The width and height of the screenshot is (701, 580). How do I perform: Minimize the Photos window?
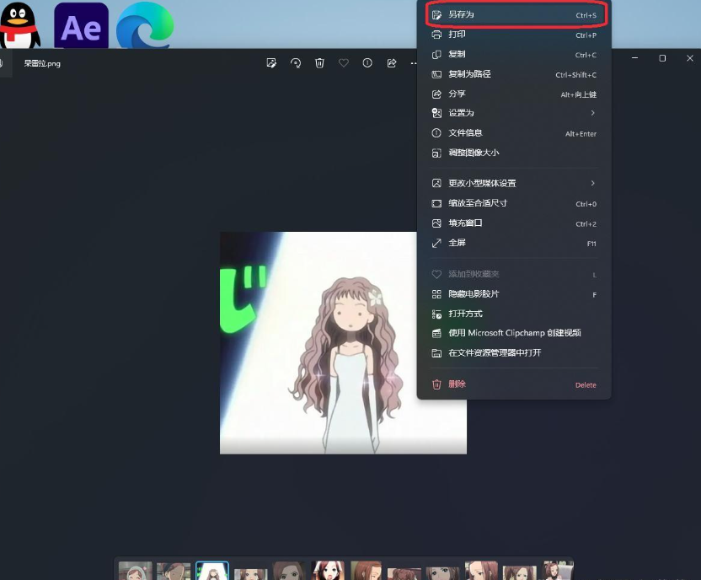pos(634,58)
